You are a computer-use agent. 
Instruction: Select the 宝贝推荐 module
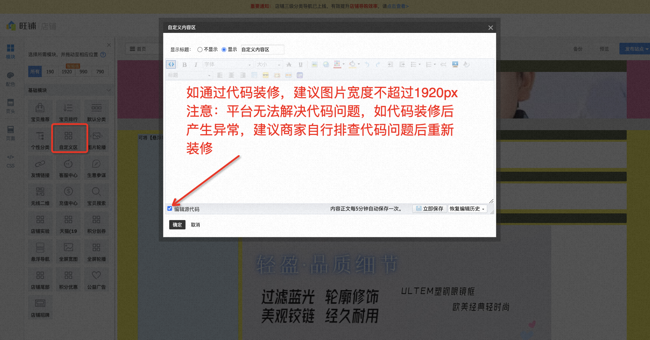pyautogui.click(x=40, y=112)
